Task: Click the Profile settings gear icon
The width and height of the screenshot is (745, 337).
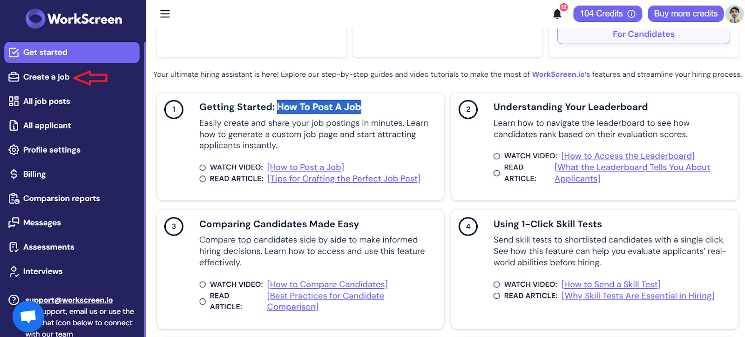Action: pyautogui.click(x=14, y=150)
